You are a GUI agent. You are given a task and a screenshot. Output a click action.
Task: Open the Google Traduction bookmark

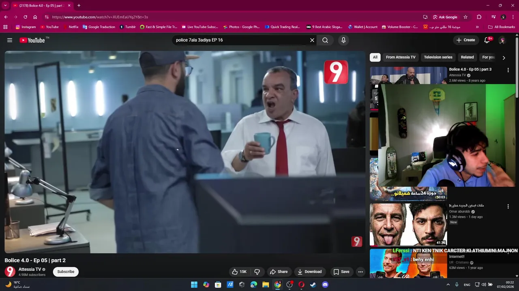click(99, 27)
